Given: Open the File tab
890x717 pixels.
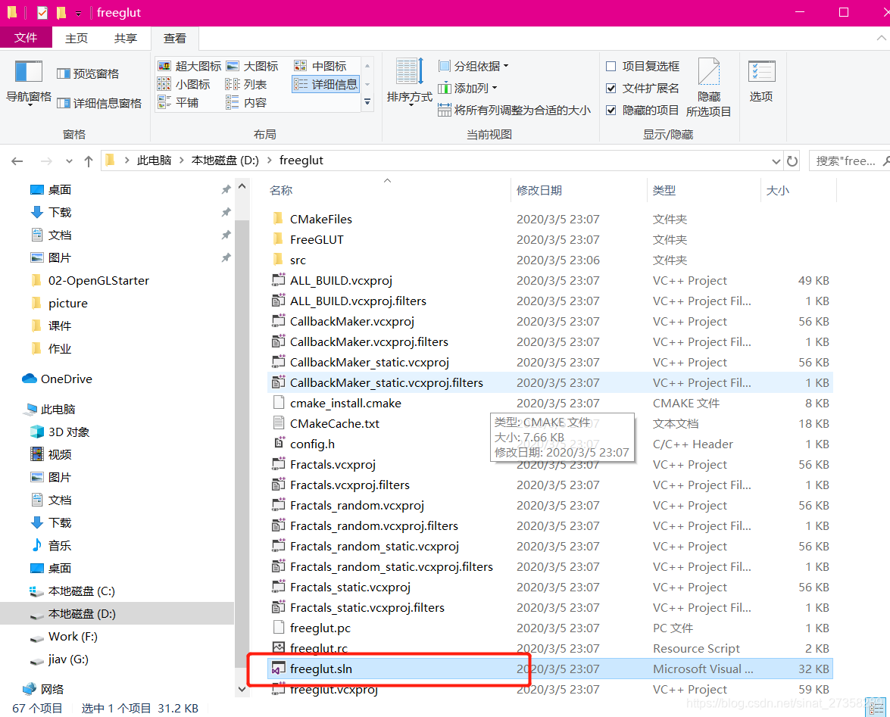Looking at the screenshot, I should tap(26, 38).
